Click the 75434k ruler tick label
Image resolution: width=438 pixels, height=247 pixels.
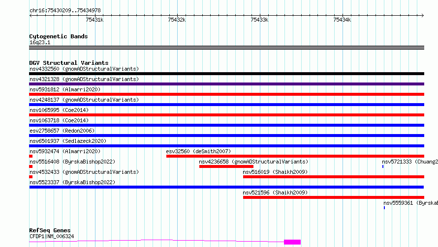click(342, 20)
